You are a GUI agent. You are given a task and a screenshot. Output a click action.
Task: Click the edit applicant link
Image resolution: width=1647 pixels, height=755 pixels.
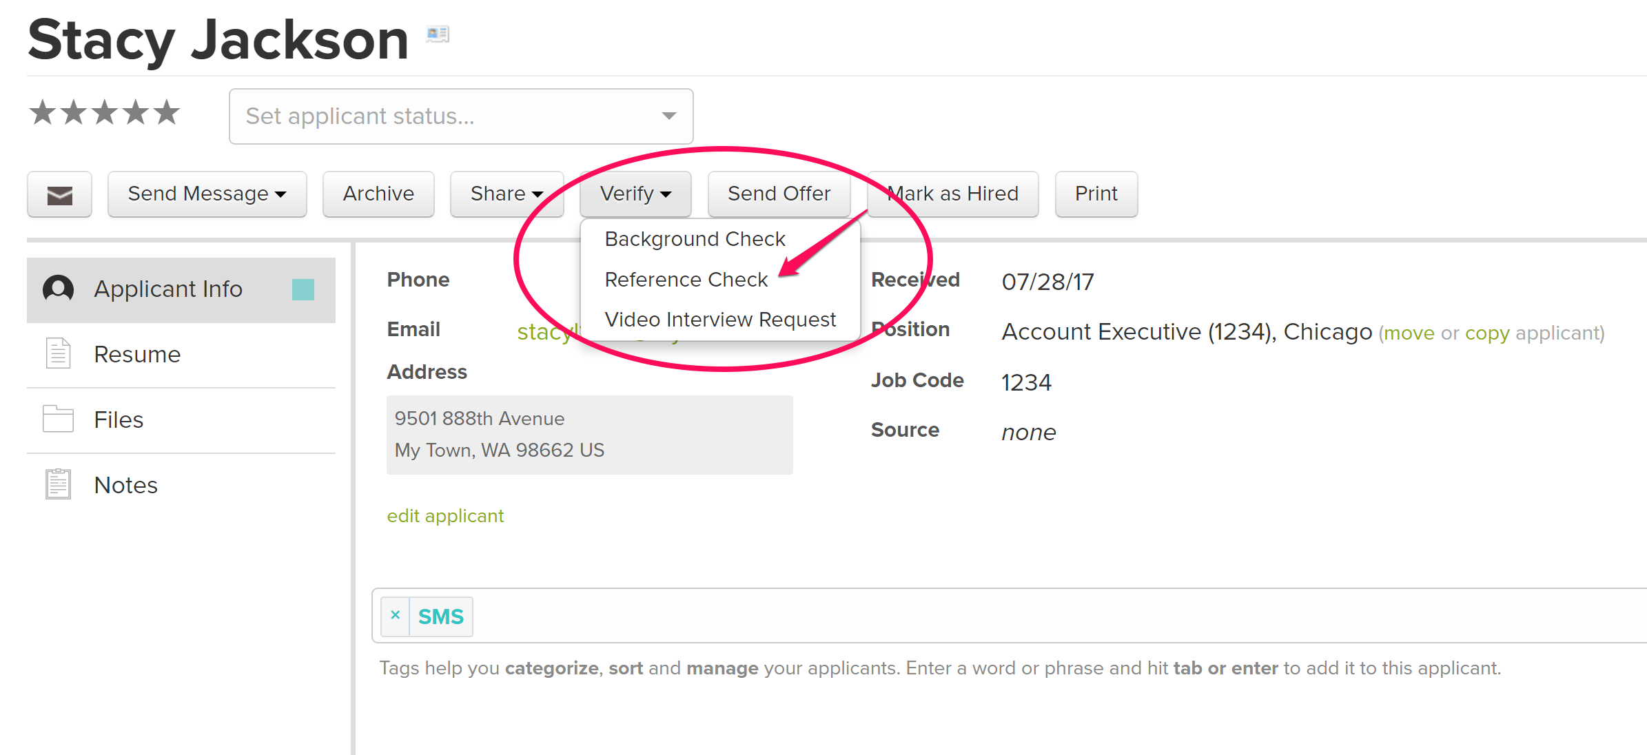tap(445, 516)
